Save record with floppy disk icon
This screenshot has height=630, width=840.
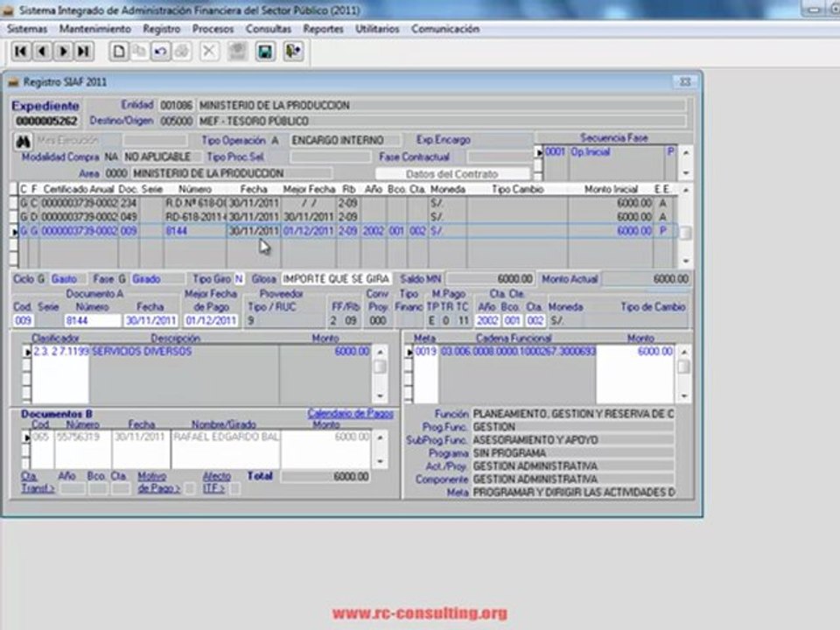click(x=265, y=52)
